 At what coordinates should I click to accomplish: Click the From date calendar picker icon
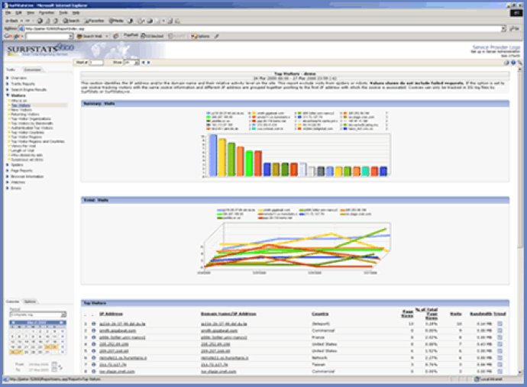pos(54,364)
